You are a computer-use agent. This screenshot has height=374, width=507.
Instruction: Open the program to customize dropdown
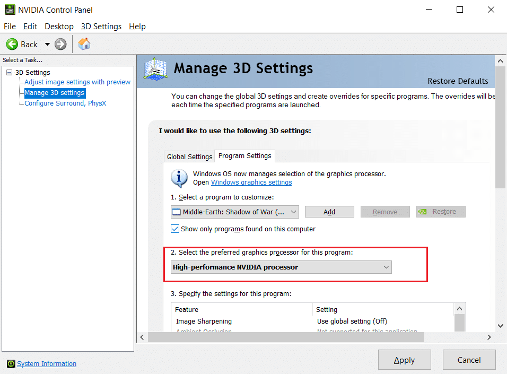point(292,211)
